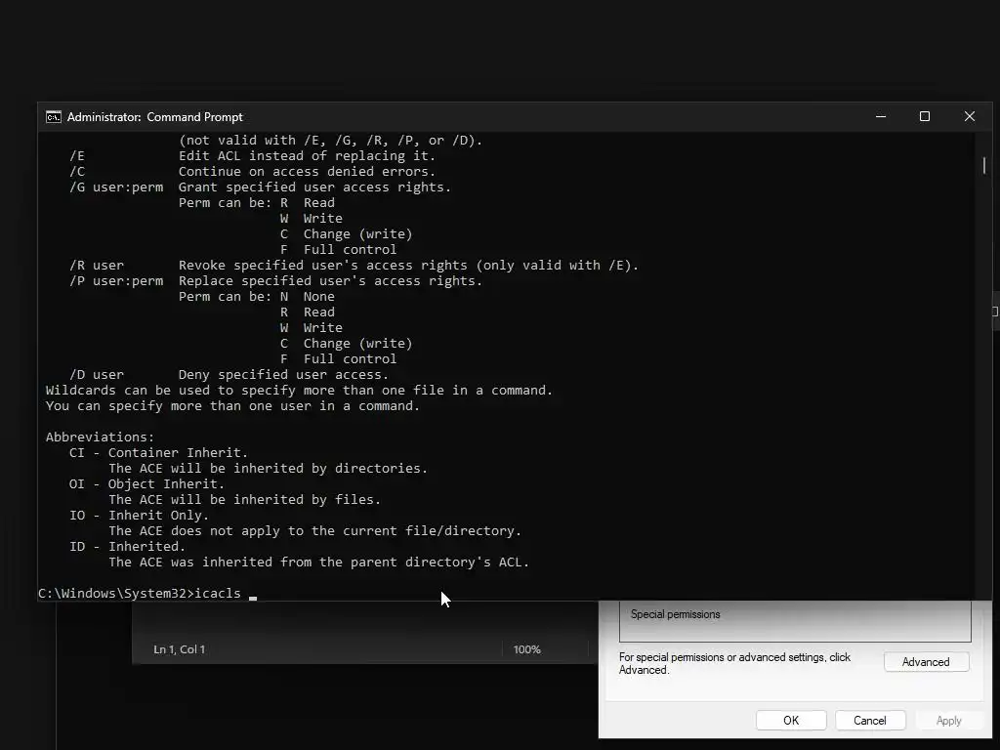Click 'For special permissions or advanced settings' text

pos(734,663)
